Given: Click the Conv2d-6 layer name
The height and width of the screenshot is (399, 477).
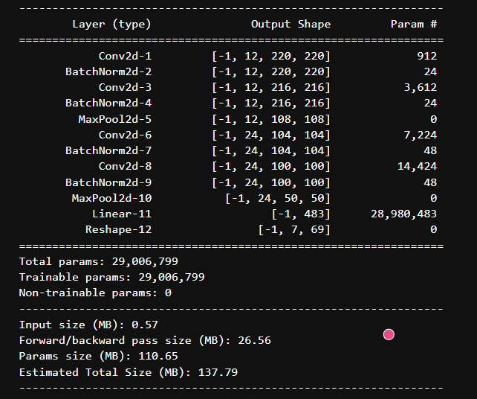Looking at the screenshot, I should tap(125, 135).
